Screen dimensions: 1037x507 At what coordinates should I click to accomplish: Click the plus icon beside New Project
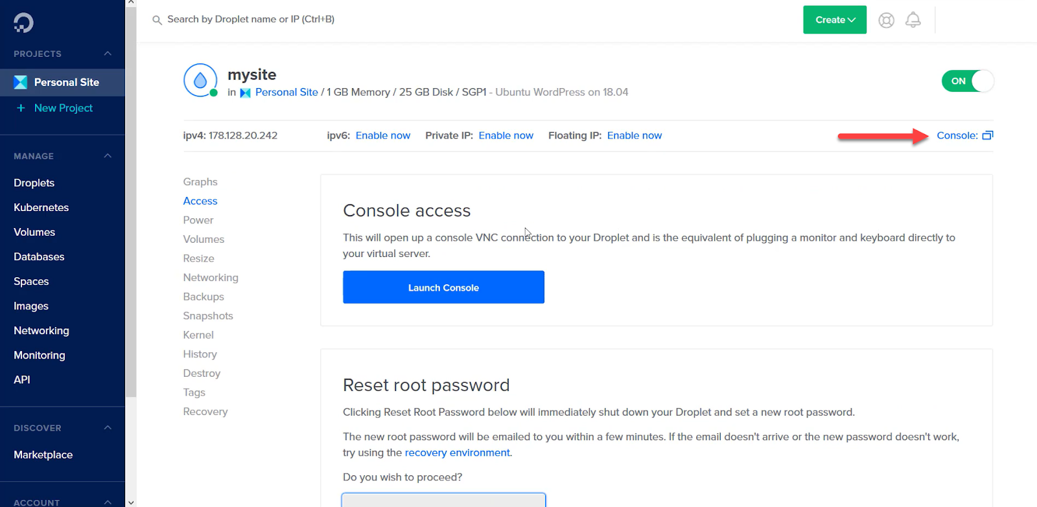pos(21,108)
